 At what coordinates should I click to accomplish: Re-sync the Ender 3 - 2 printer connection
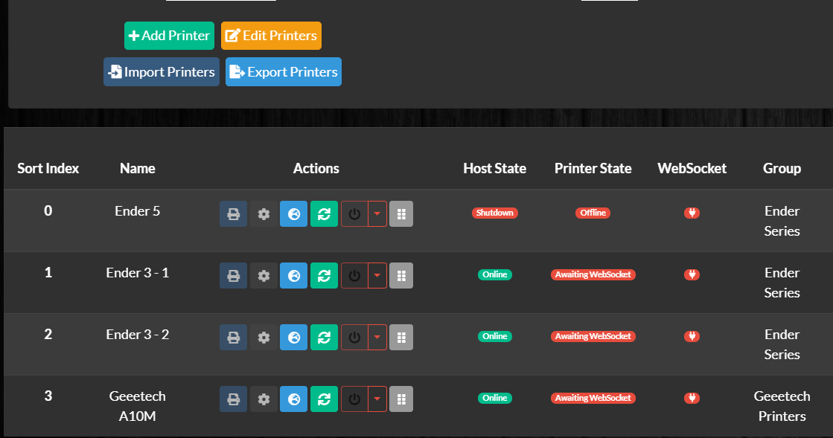[x=324, y=337]
